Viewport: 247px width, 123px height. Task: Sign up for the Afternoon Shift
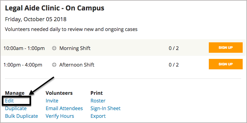[x=225, y=64]
